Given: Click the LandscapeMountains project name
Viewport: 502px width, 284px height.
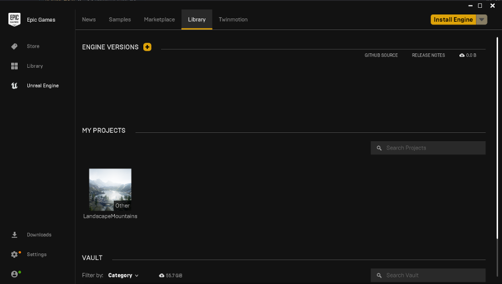Looking at the screenshot, I should pos(110,216).
